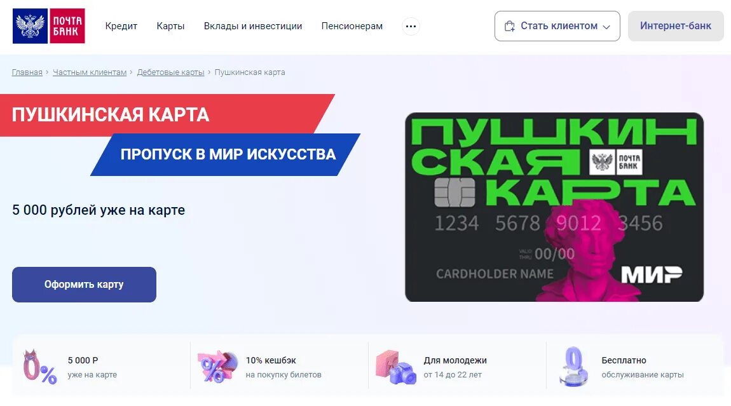Viewport: 731px width, 406px height.
Task: Click the camera youth icon
Action: 396,367
